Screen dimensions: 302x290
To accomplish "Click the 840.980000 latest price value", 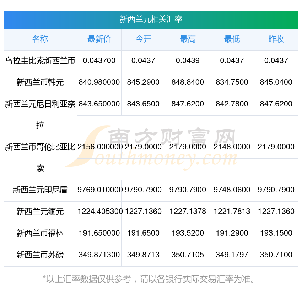I will pyautogui.click(x=99, y=82).
